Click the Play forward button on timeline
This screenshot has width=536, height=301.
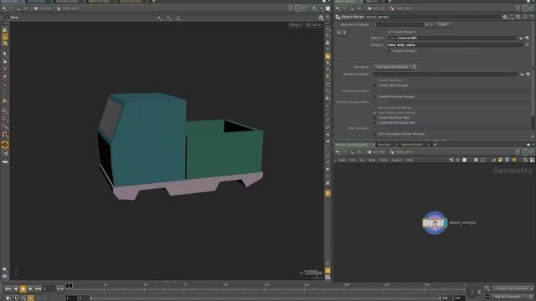[30, 289]
